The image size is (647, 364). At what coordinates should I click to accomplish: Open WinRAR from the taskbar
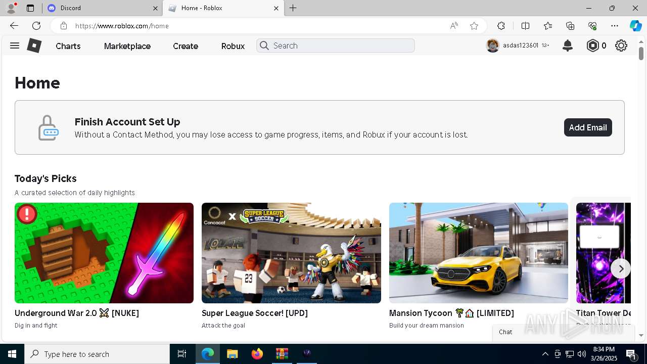(282, 354)
